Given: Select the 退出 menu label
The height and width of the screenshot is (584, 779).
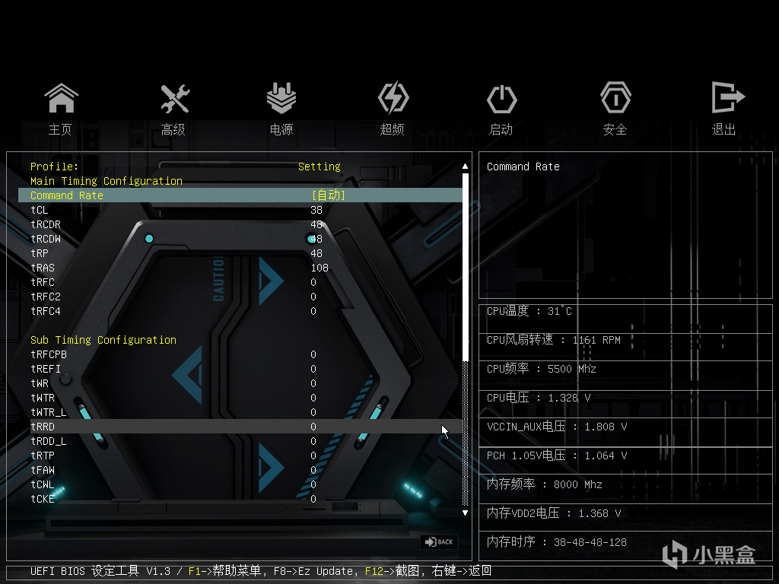Looking at the screenshot, I should point(723,129).
